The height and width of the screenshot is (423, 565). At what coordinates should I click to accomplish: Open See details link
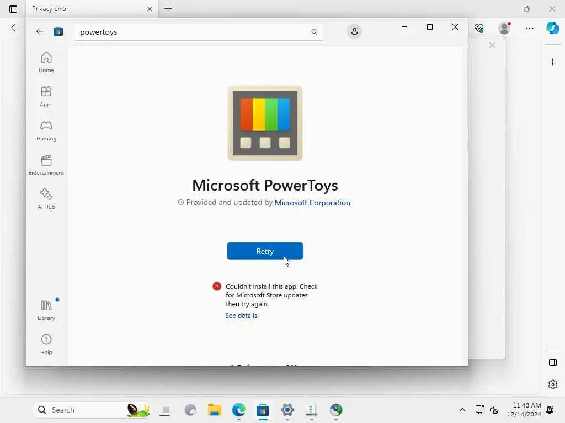pyautogui.click(x=241, y=316)
